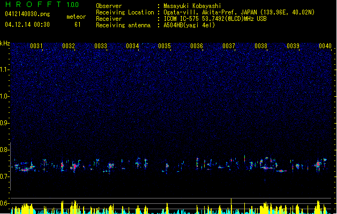Image resolution: width=337 pixels, height=214 pixels.
Task: Click time marker 0034
Action: pos(132,46)
